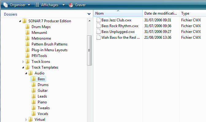Screen dimensions: 206x122
Task: Select file Bass Jazz Club.cwx
Action: tap(116, 20)
